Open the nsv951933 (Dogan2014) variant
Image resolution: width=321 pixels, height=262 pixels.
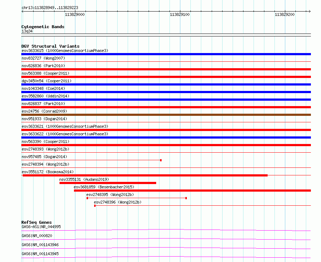tap(44, 119)
